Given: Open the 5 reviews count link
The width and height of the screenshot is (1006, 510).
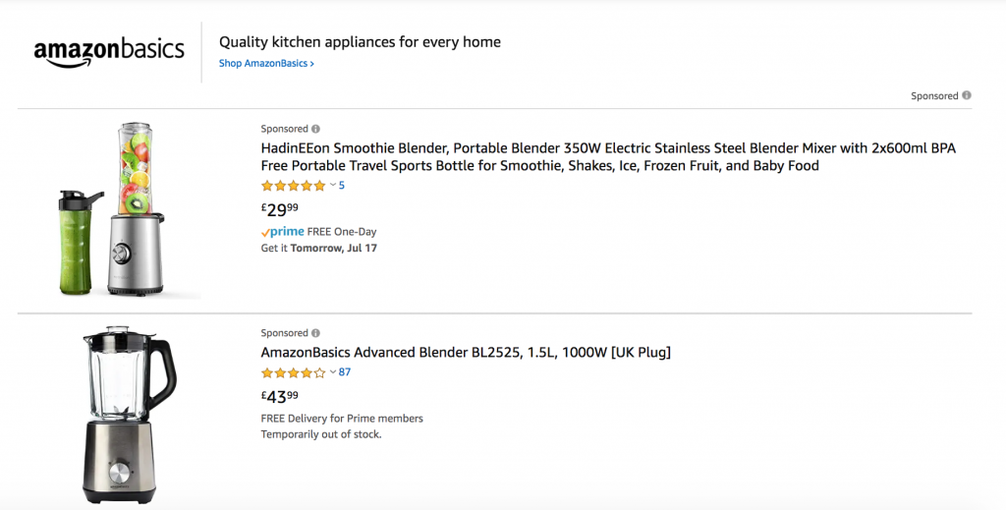Looking at the screenshot, I should pyautogui.click(x=342, y=186).
